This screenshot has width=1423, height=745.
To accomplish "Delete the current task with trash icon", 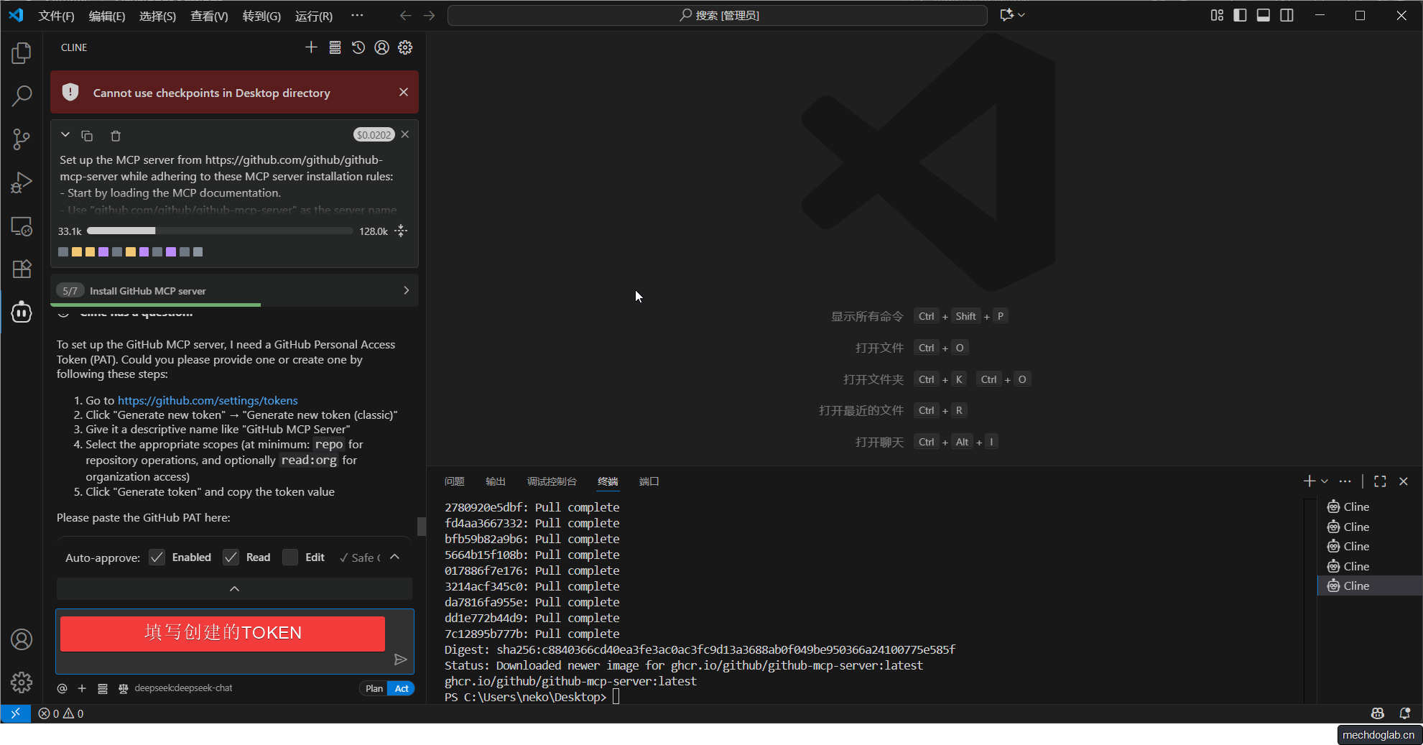I will coord(116,136).
